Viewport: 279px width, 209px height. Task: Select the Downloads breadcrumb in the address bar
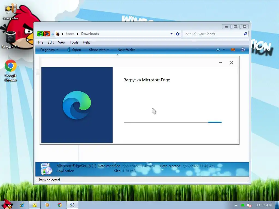[x=90, y=34]
